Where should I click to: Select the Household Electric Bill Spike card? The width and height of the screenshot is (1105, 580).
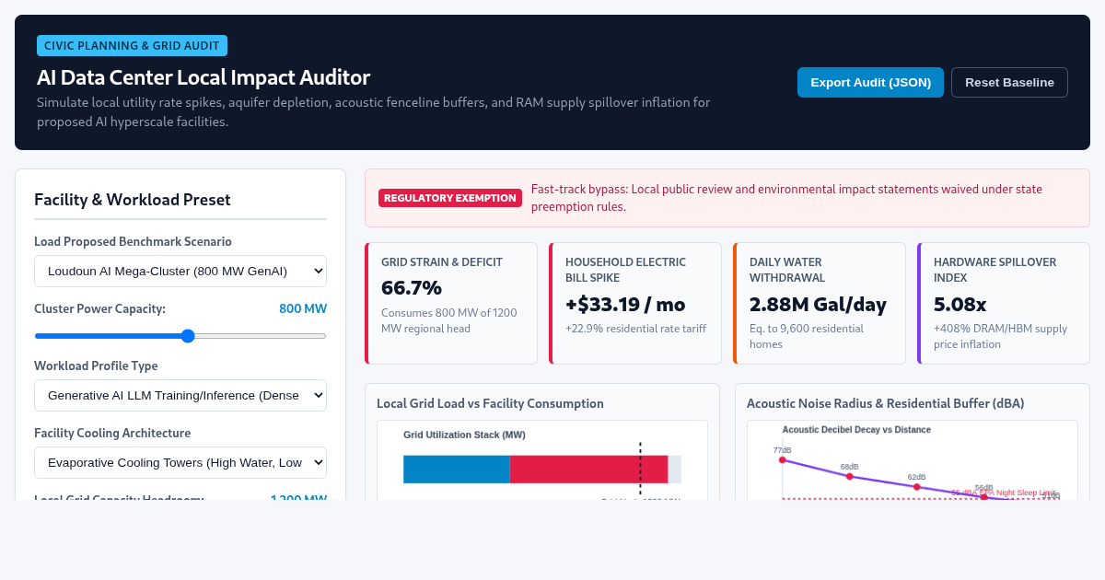(635, 303)
